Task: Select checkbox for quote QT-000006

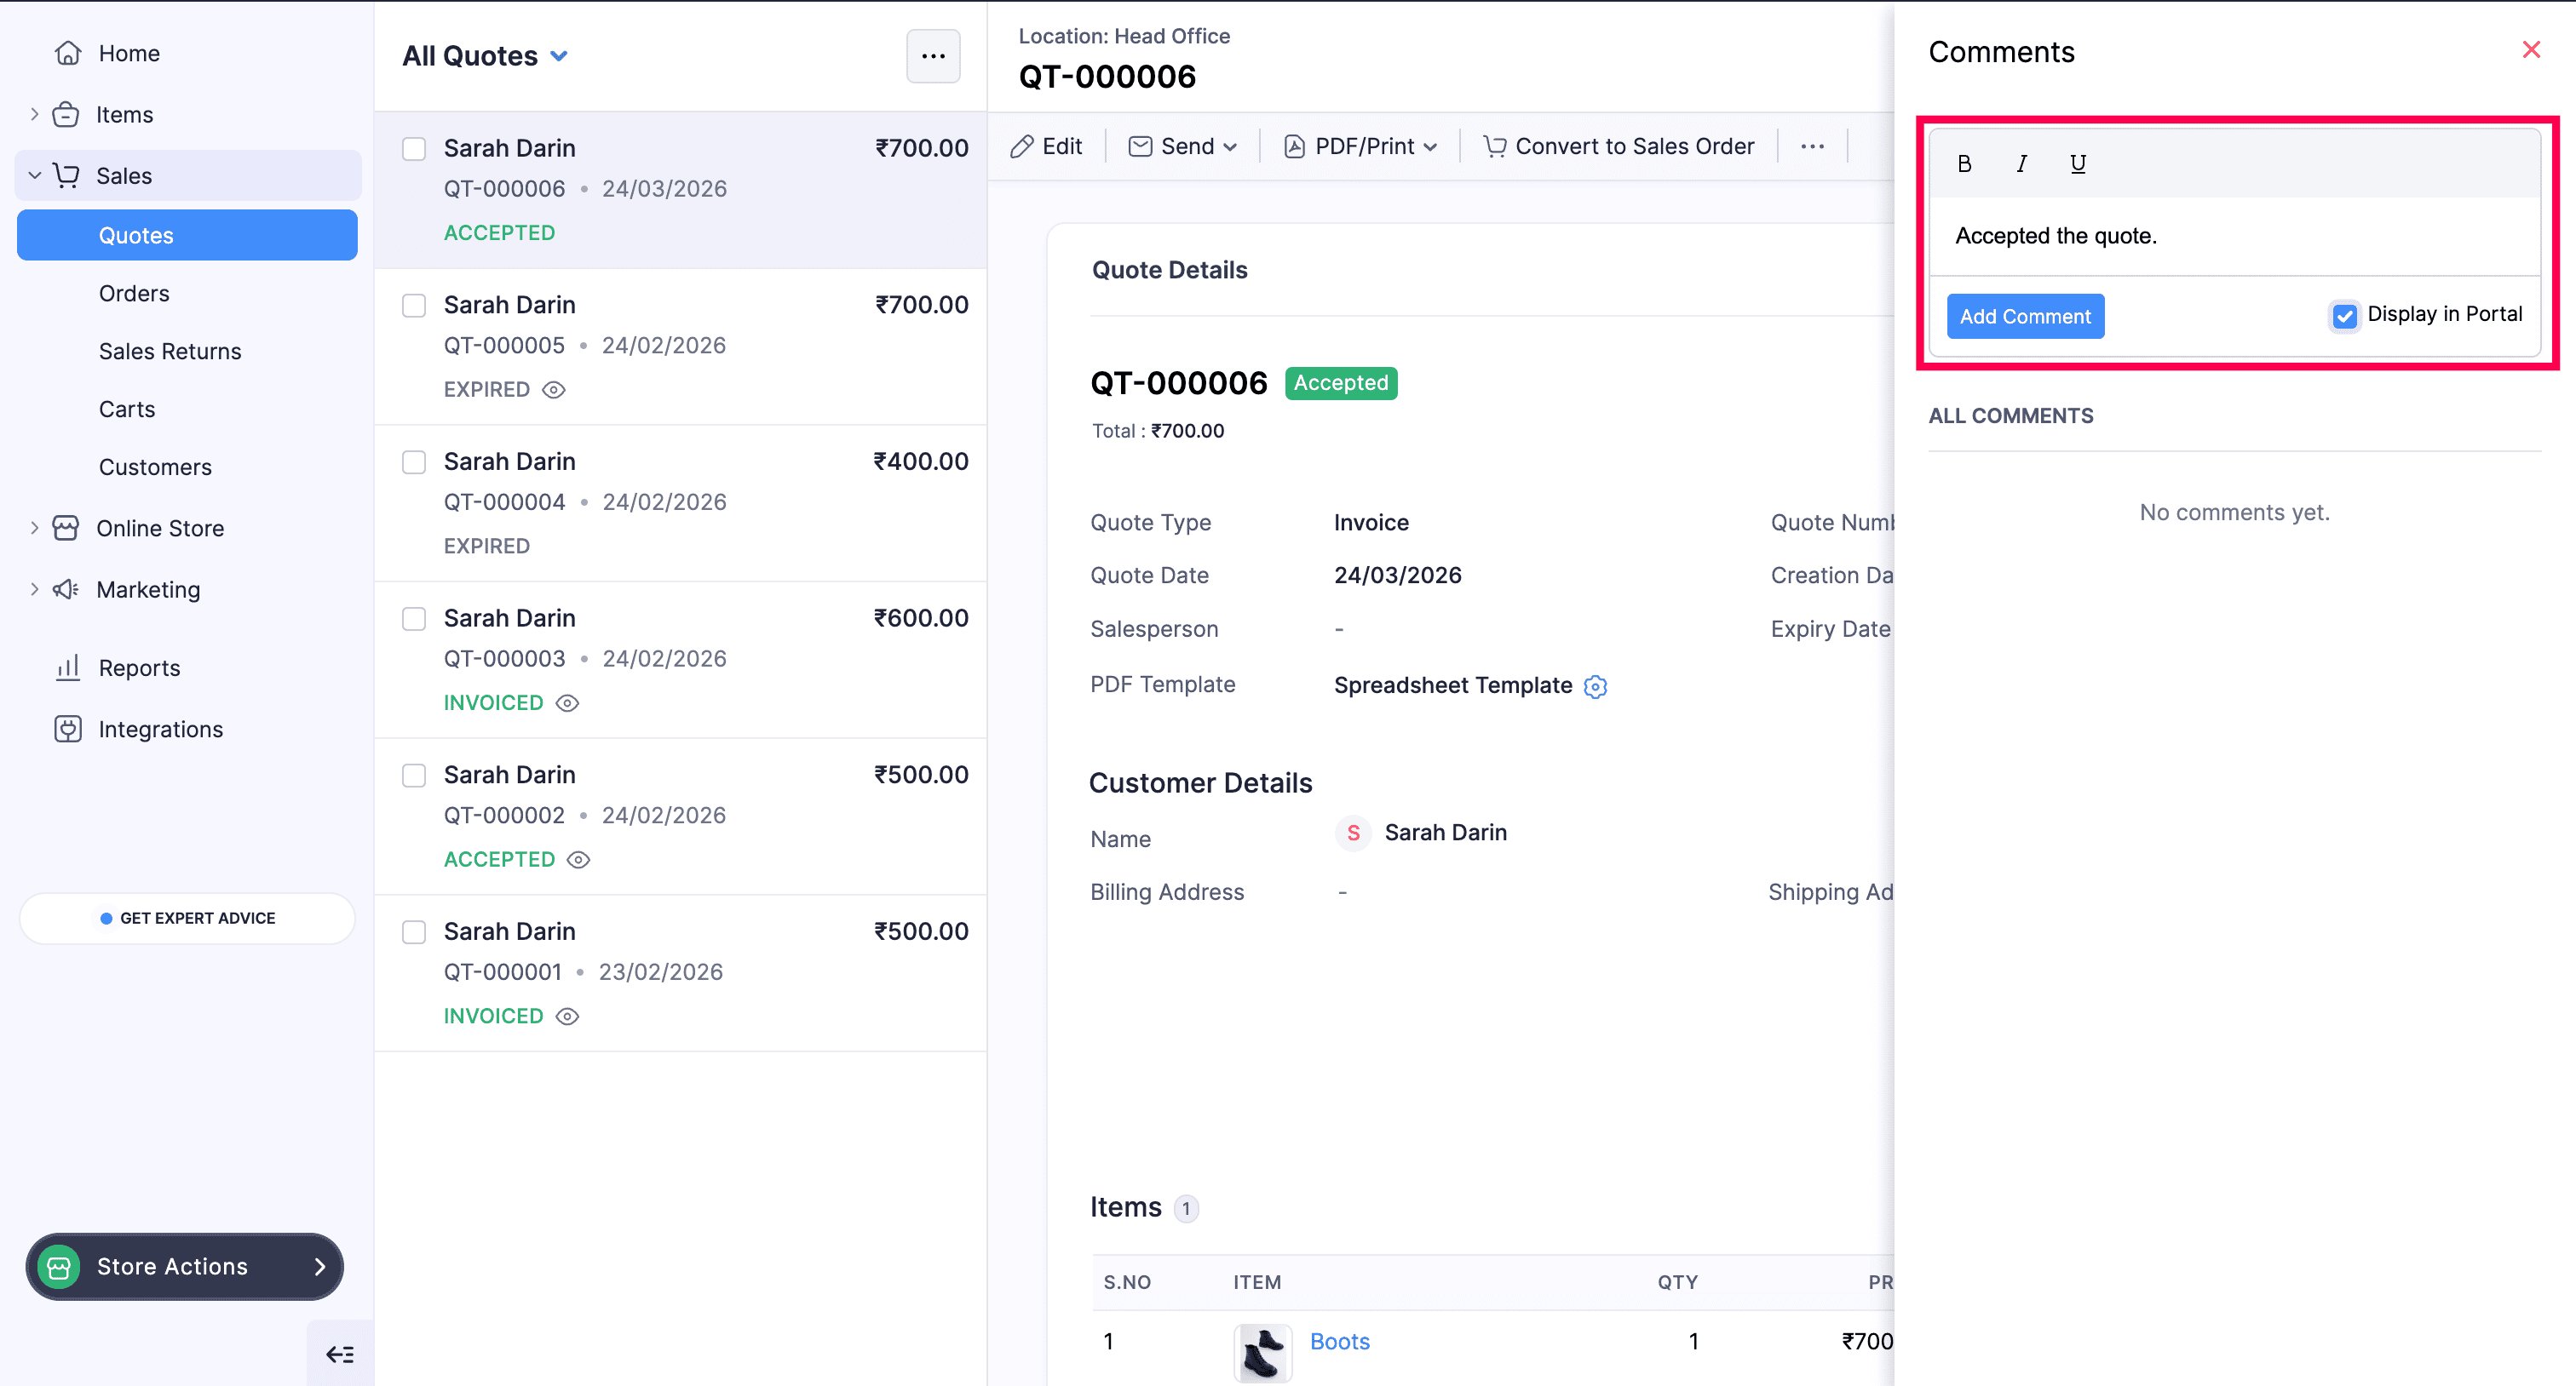Action: coord(414,149)
